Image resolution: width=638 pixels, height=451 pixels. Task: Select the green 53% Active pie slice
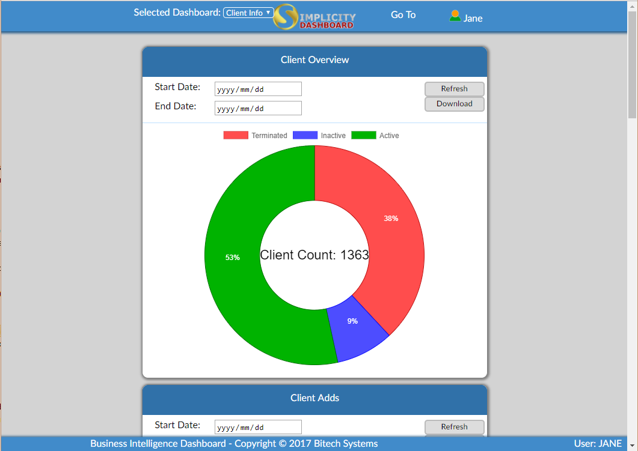coord(233,257)
